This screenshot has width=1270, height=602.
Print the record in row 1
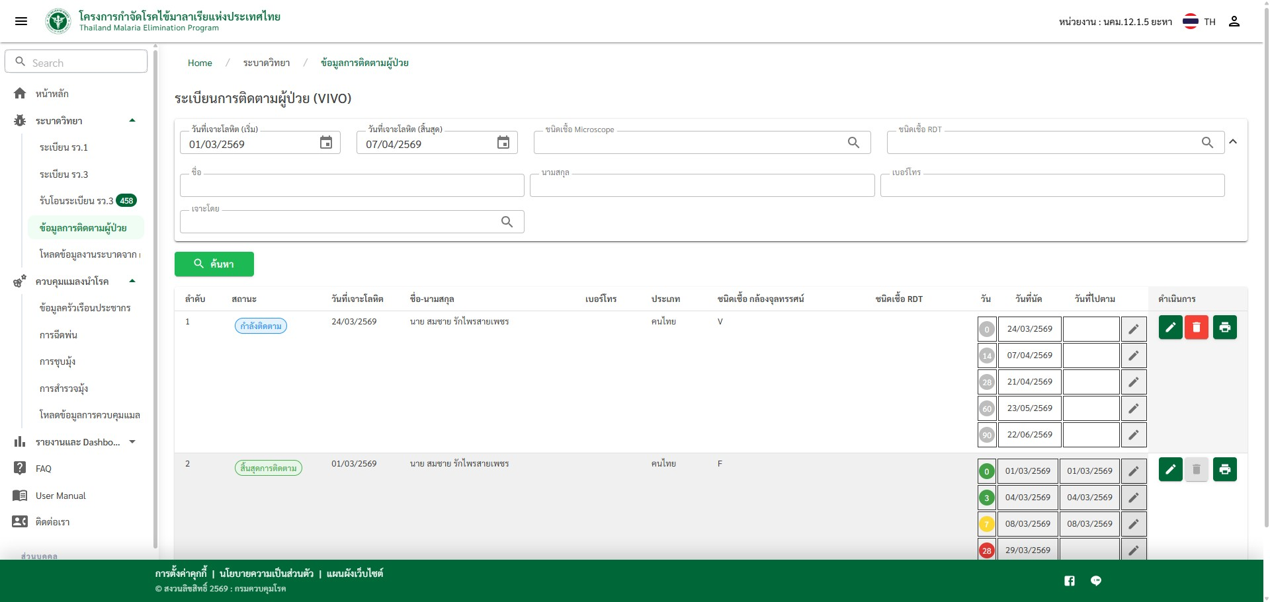click(1224, 327)
